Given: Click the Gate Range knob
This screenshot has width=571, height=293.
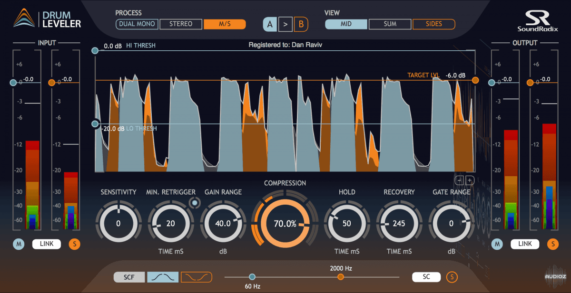Looking at the screenshot, I should [x=451, y=223].
